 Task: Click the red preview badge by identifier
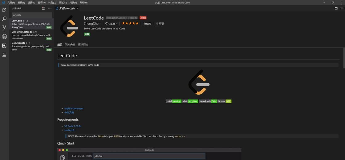[143, 18]
